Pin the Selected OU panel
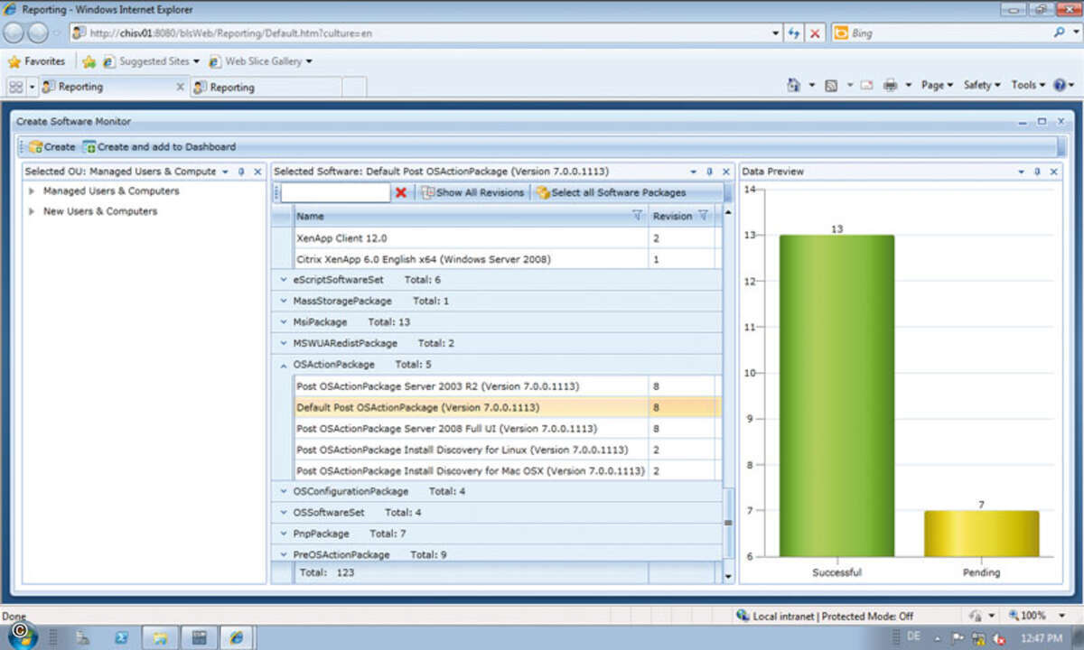 (241, 172)
